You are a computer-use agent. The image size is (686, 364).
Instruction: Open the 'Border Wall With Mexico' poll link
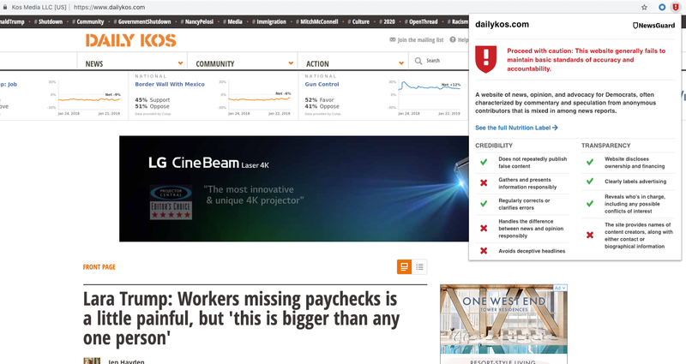(x=170, y=84)
